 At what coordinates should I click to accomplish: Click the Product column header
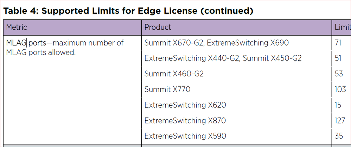(237, 27)
